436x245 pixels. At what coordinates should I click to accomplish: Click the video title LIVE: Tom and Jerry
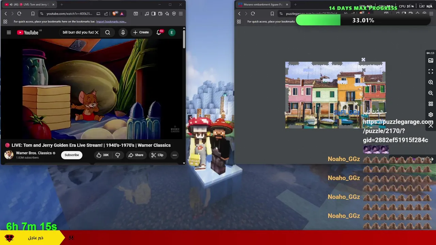[91, 145]
